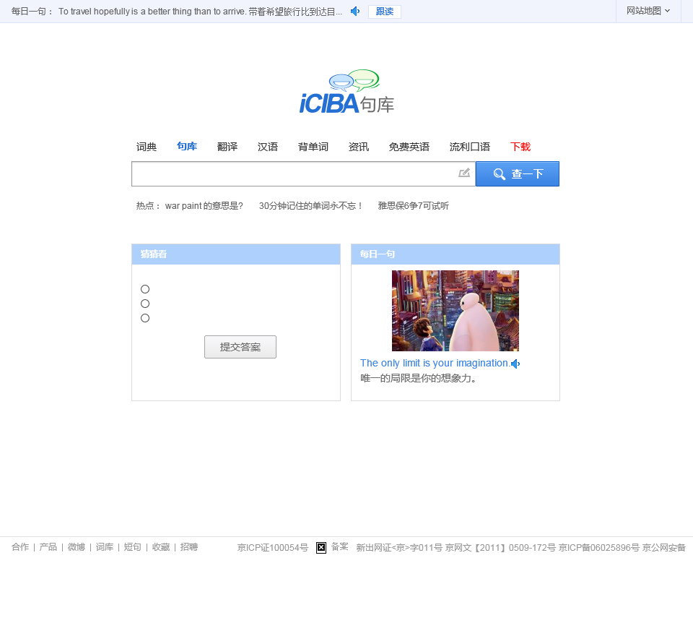This screenshot has width=693, height=631.
Task: Switch to the 词典 tab
Action: [147, 147]
